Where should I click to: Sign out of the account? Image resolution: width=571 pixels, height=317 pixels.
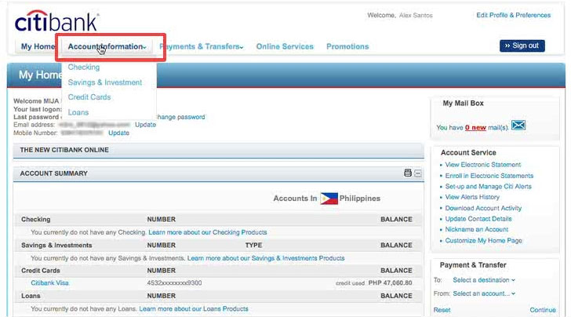tap(522, 46)
